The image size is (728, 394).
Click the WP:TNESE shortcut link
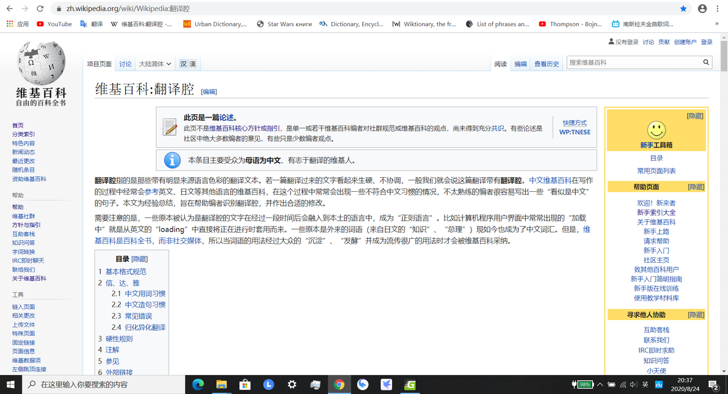click(575, 132)
